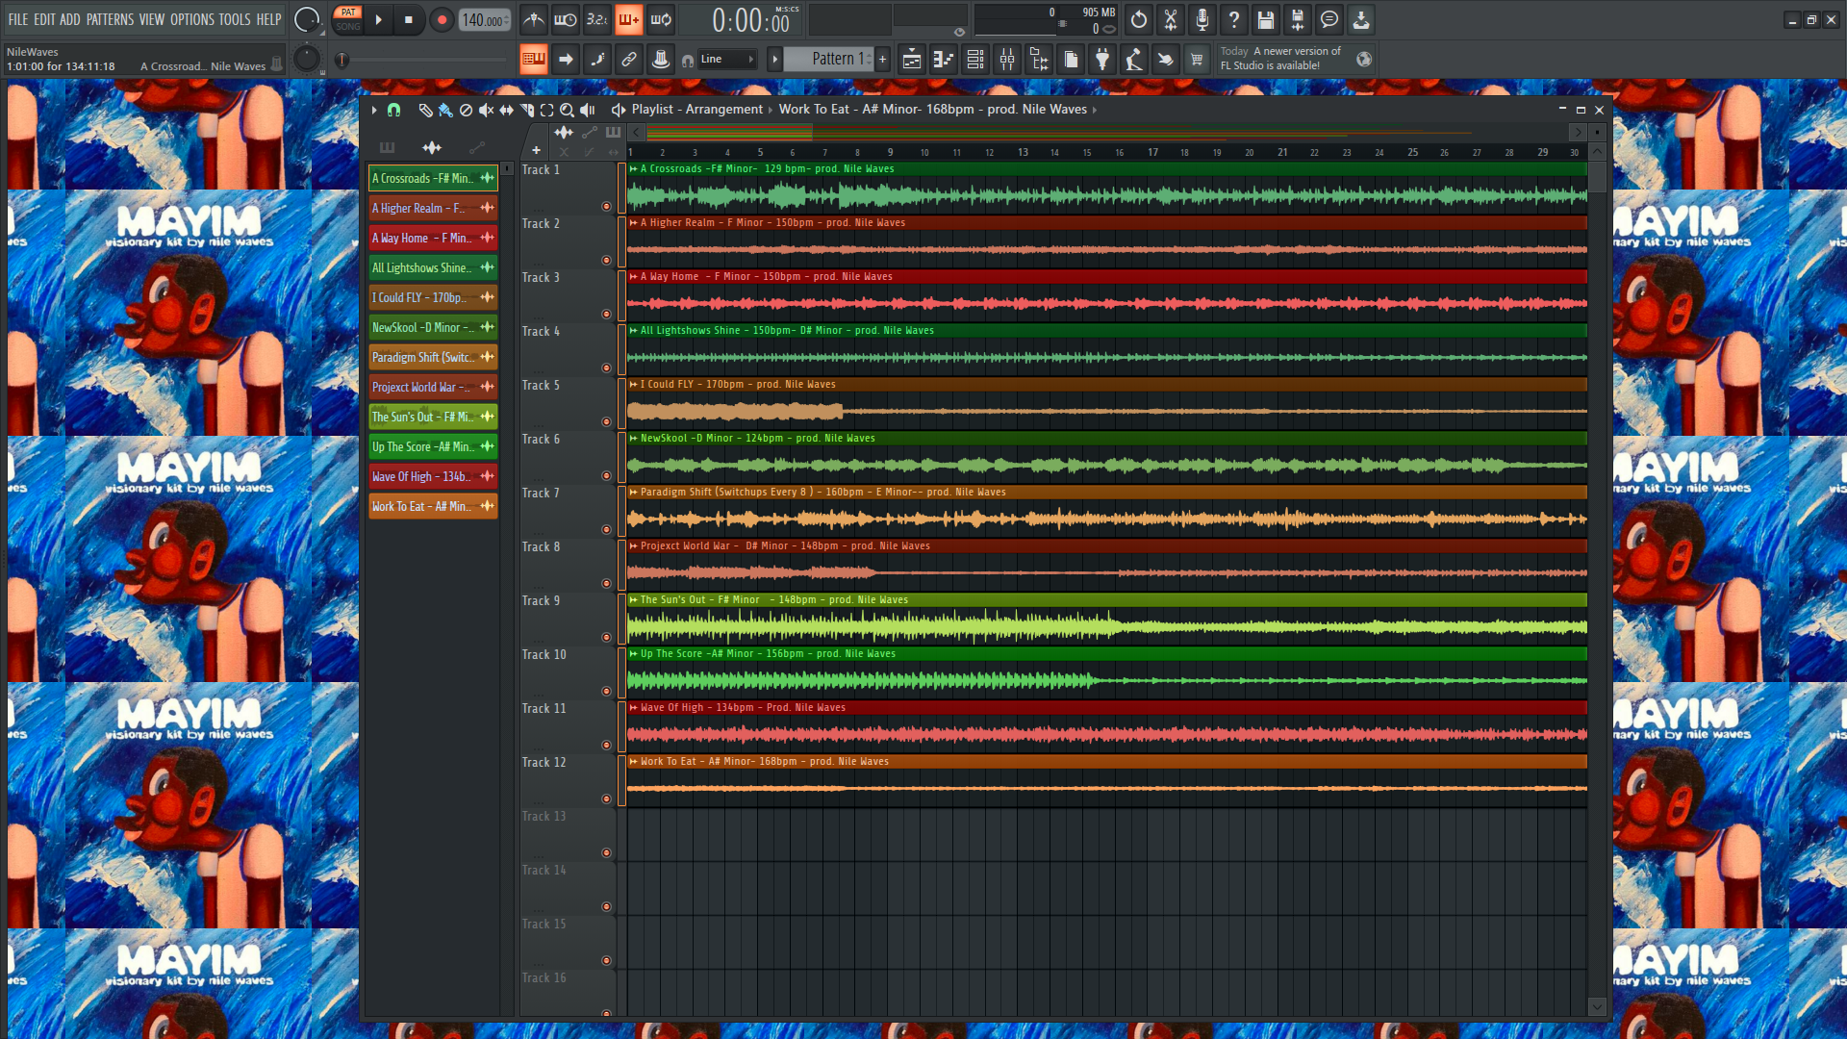1847x1039 pixels.
Task: Click the Save project floppy icon
Action: pyautogui.click(x=1265, y=19)
